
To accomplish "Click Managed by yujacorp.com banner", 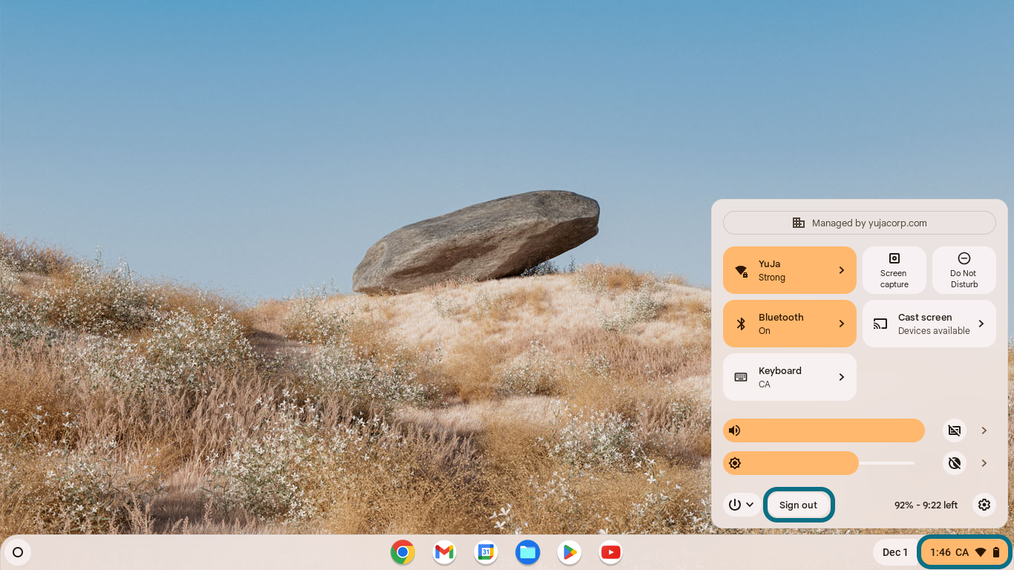I will 860,223.
